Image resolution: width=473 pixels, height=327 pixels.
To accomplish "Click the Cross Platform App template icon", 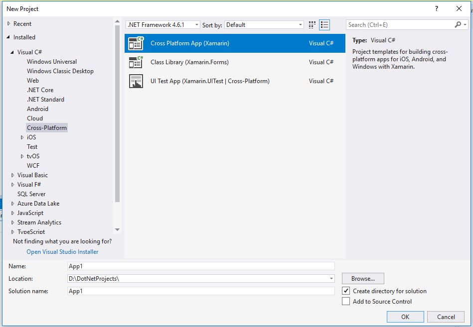I will coord(136,43).
